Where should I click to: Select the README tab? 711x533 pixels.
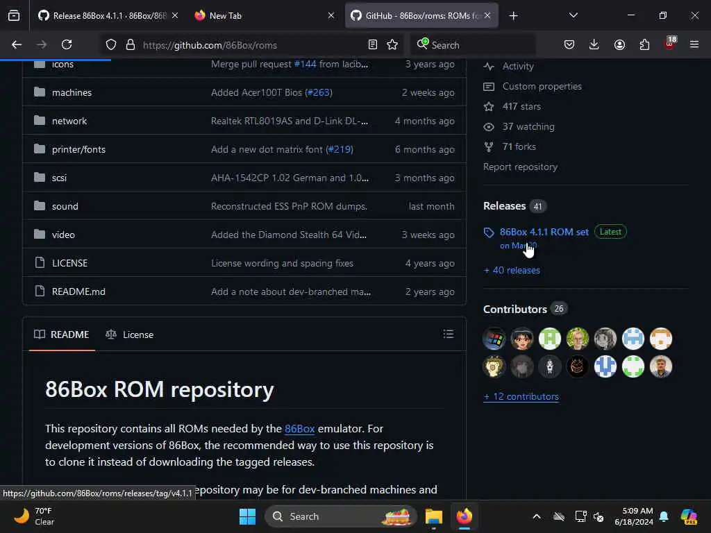click(x=62, y=335)
